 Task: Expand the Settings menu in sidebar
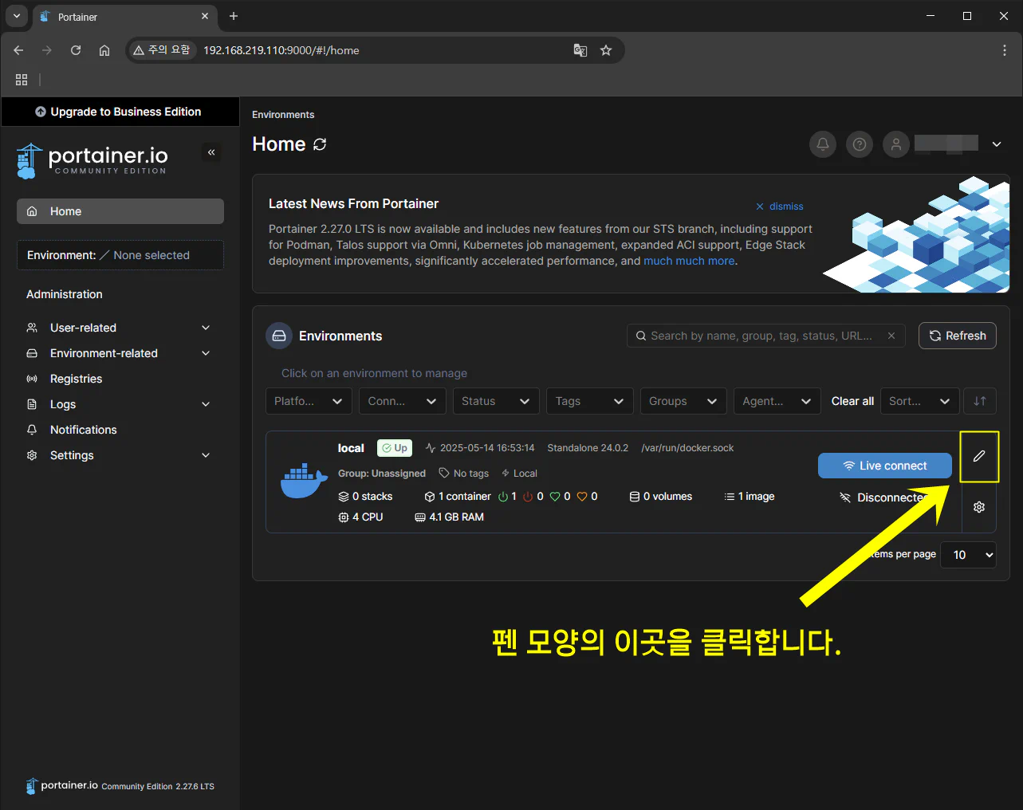click(120, 455)
